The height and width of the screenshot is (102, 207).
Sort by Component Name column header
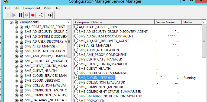pos(114,22)
